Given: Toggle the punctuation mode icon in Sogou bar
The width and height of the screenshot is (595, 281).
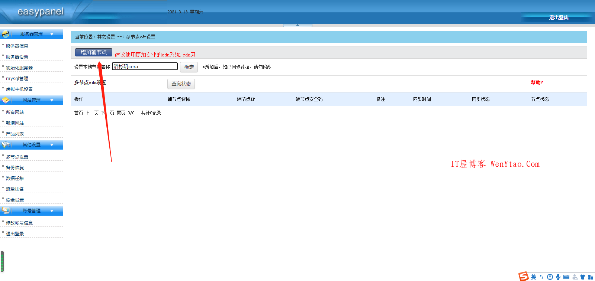Looking at the screenshot, I should click(x=542, y=277).
